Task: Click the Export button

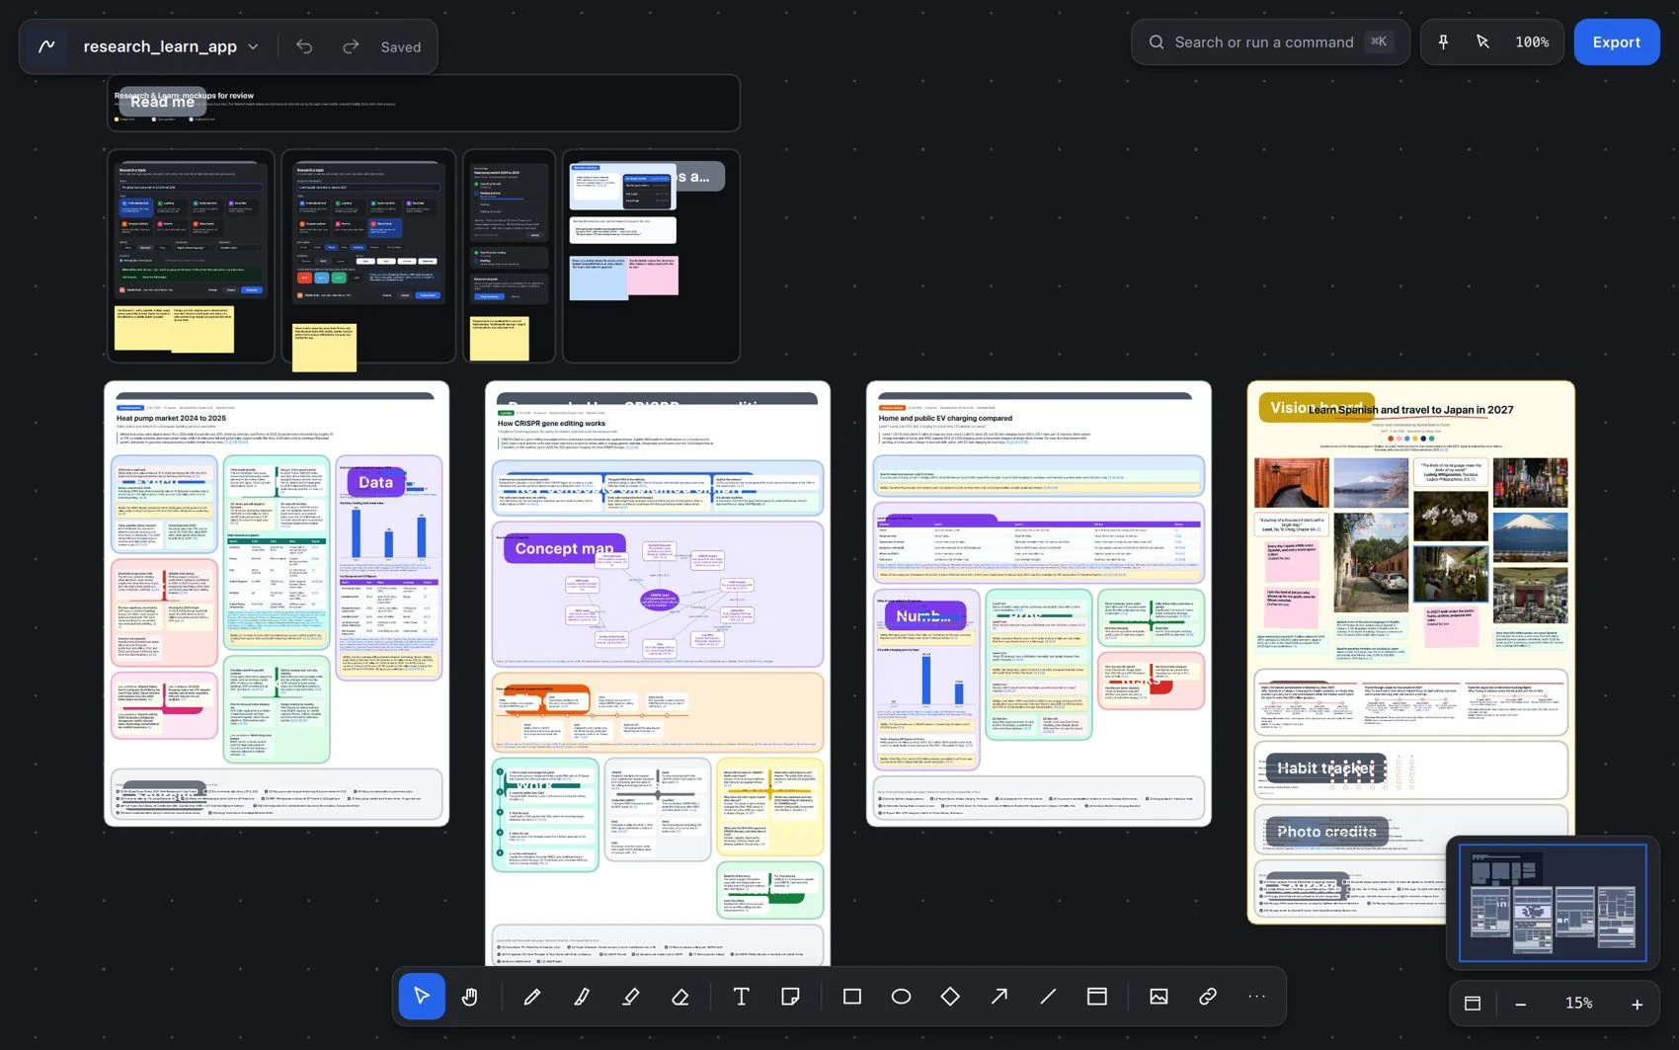Action: pos(1617,41)
